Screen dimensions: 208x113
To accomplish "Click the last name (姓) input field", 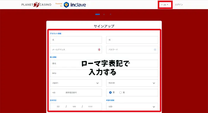I will click(132, 40).
